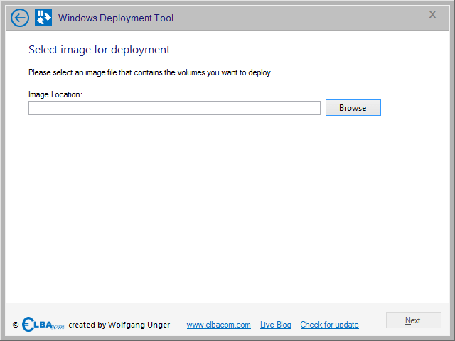The image size is (455, 341).
Task: Click the Elbacom logo in footer
Action: tap(43, 324)
